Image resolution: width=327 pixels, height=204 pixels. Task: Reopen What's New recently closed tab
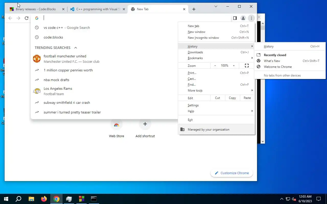click(x=290, y=61)
